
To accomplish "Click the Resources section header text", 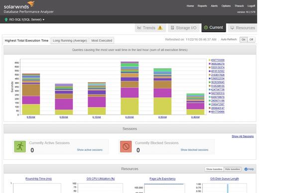I will coord(130,169).
